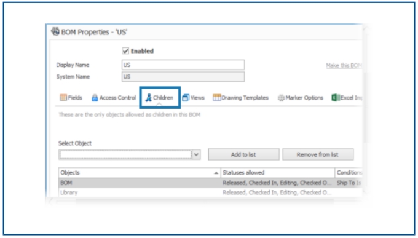Click the BOM Properties gear icon in title
Screen dimensions: 418x238
(x=55, y=31)
